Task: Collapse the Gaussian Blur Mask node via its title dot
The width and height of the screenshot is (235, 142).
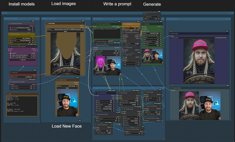Action: pos(95,114)
